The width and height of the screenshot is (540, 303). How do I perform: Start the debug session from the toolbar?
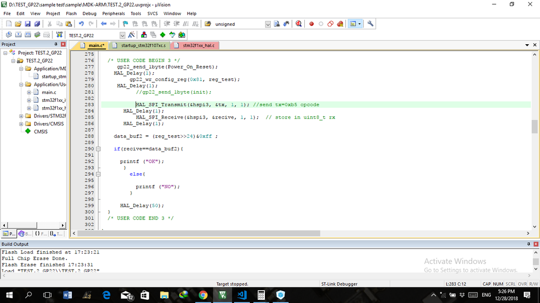click(x=298, y=24)
